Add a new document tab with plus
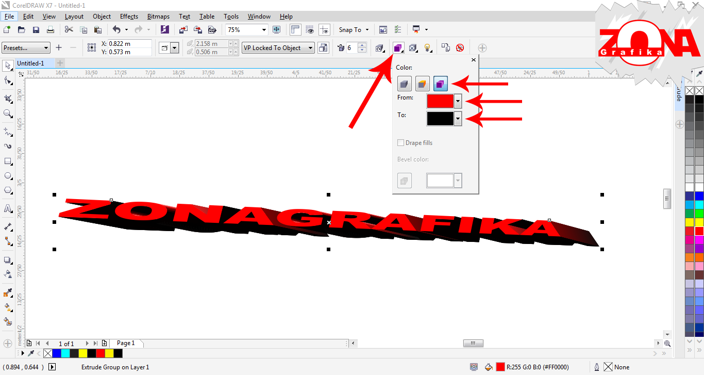 click(x=60, y=63)
